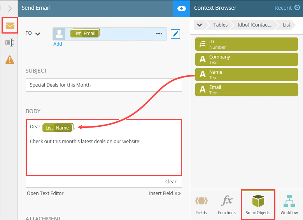Viewport: 303px width, 220px height.
Task: Click the A text icon on Name field
Action: point(203,74)
